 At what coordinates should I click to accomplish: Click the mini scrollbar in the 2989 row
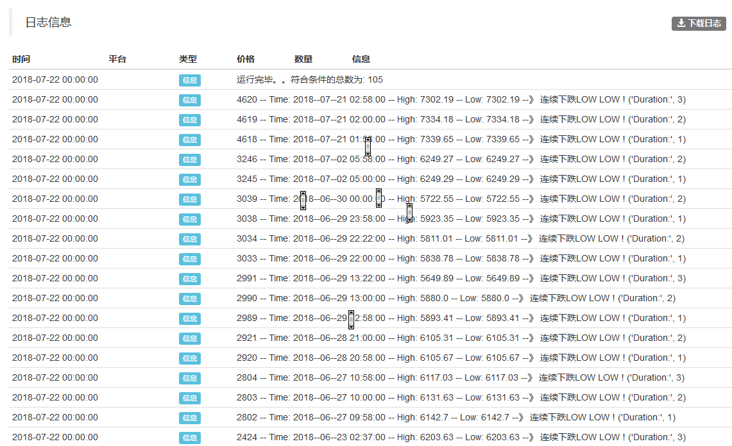pos(352,319)
